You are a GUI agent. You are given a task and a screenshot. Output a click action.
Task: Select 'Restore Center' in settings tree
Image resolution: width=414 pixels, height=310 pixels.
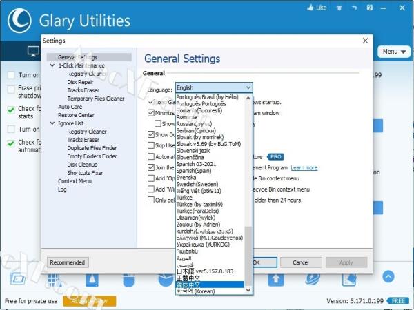tap(76, 115)
